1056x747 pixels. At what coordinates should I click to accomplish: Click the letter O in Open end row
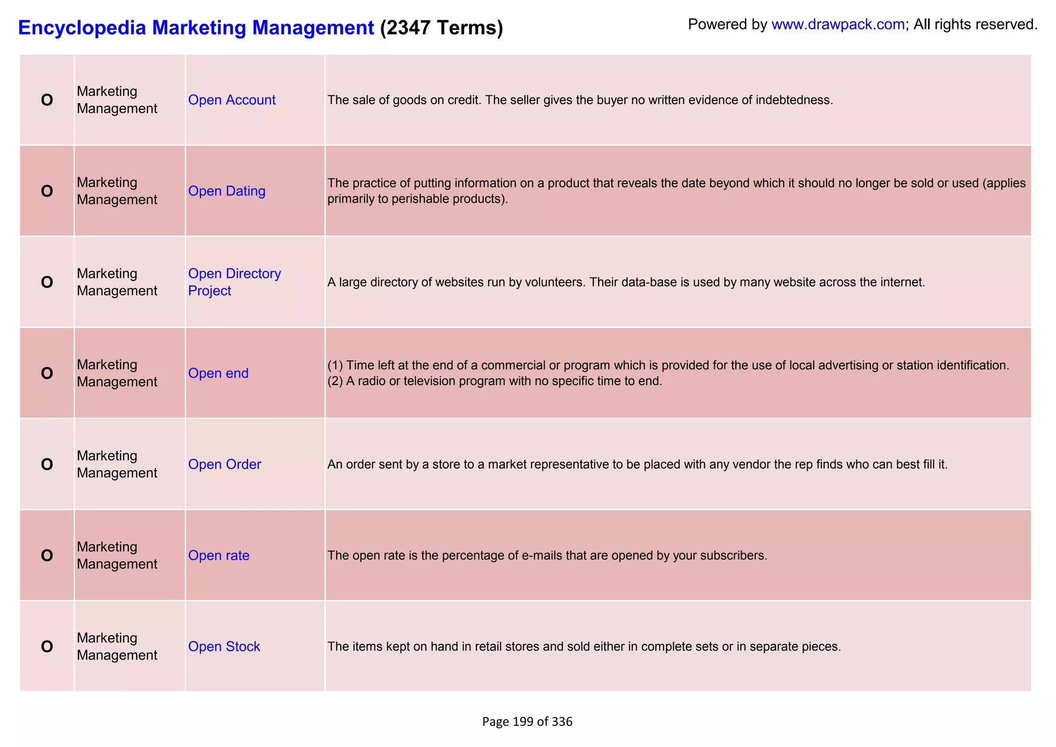[x=47, y=373]
